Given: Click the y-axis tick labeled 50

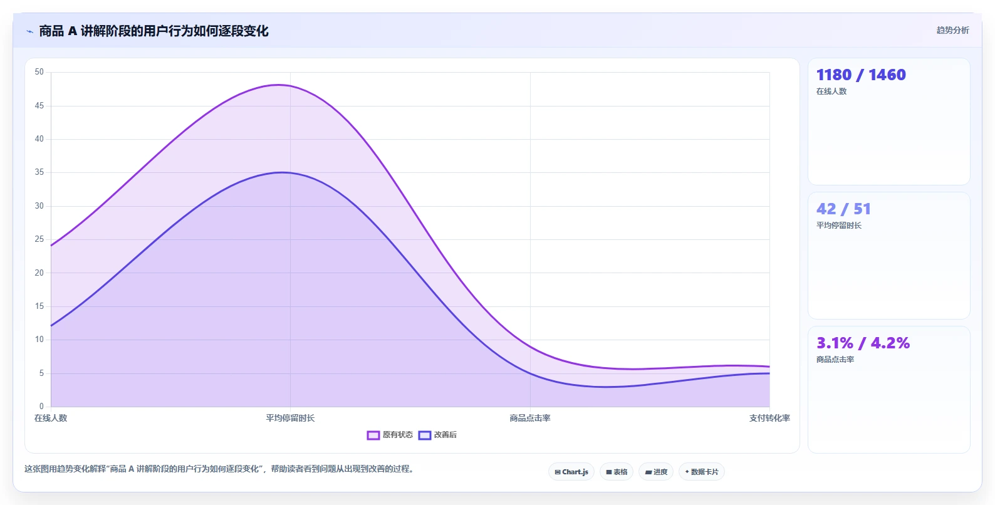Looking at the screenshot, I should pos(39,72).
